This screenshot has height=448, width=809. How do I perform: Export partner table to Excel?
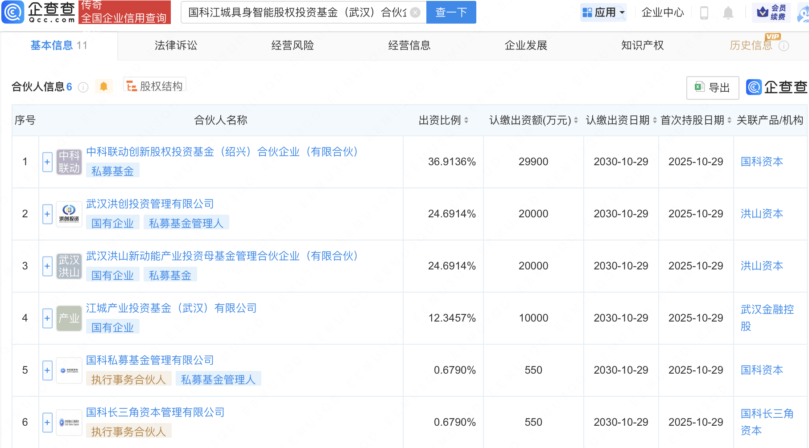tap(712, 88)
